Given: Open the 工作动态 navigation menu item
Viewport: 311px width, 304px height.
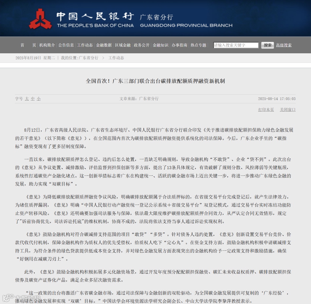Looking at the screenshot, I should pyautogui.click(x=85, y=45).
